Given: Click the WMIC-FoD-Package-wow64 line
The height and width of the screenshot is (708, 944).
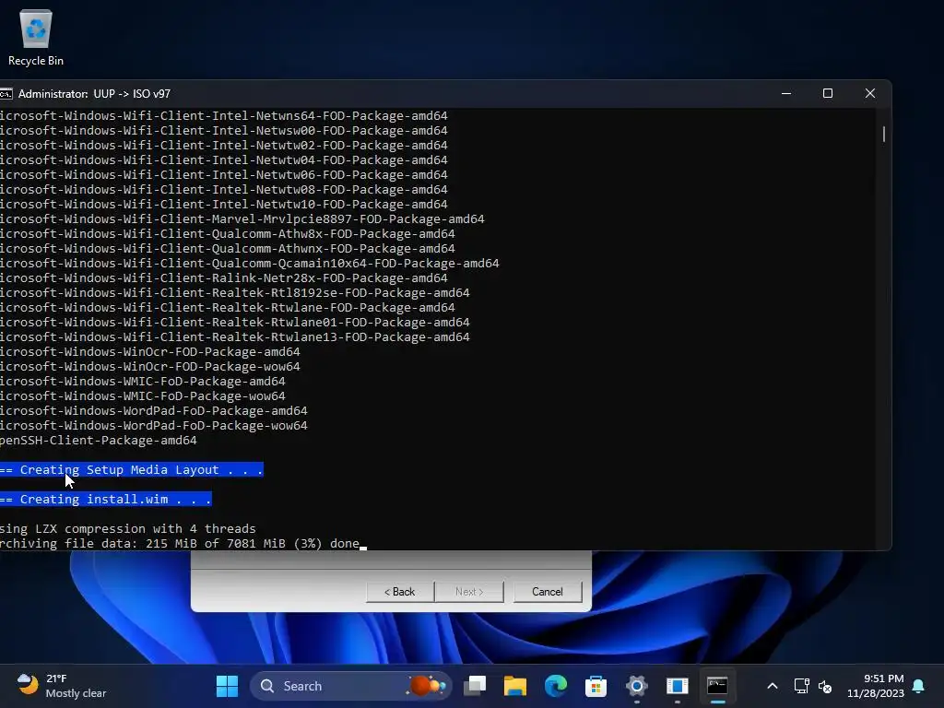Looking at the screenshot, I should click(x=143, y=396).
